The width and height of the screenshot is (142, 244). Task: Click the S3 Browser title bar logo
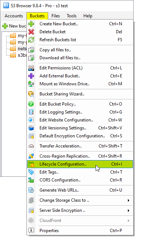tap(6, 5)
